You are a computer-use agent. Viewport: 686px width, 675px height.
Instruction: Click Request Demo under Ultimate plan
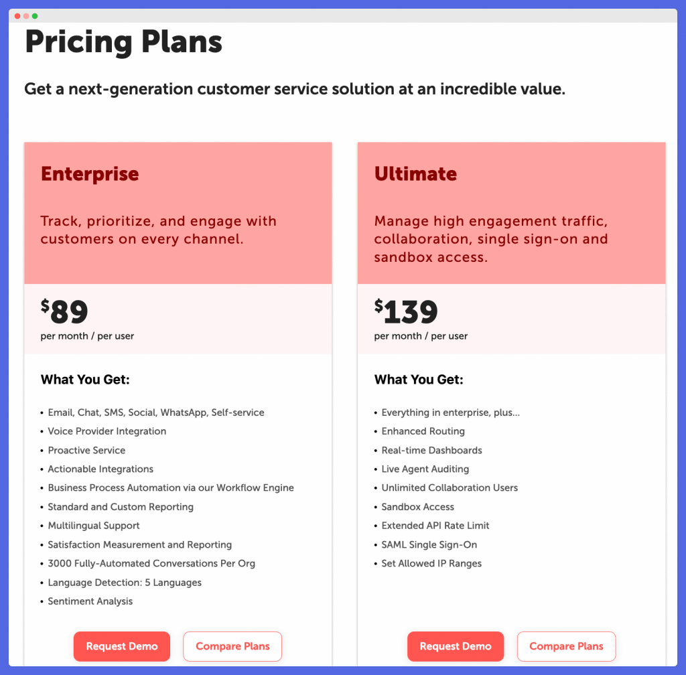456,646
